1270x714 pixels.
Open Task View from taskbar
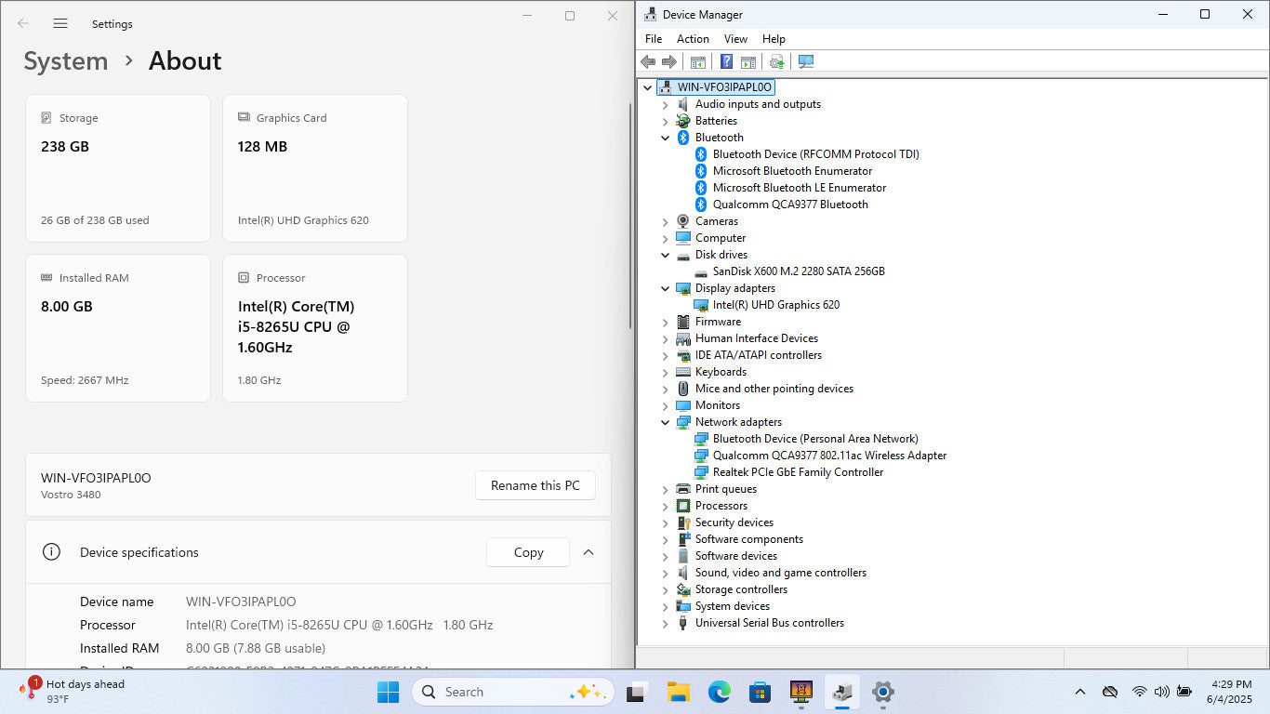(x=636, y=692)
